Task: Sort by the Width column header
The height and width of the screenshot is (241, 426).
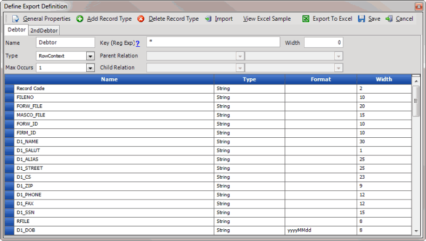Action: 383,79
